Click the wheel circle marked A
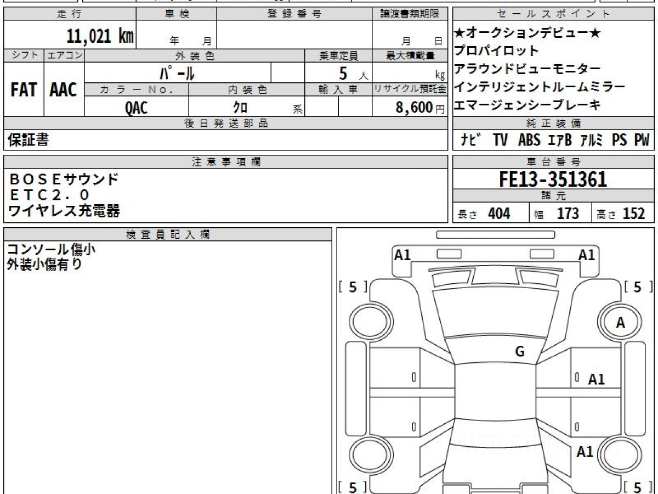The width and height of the screenshot is (658, 494). (620, 323)
